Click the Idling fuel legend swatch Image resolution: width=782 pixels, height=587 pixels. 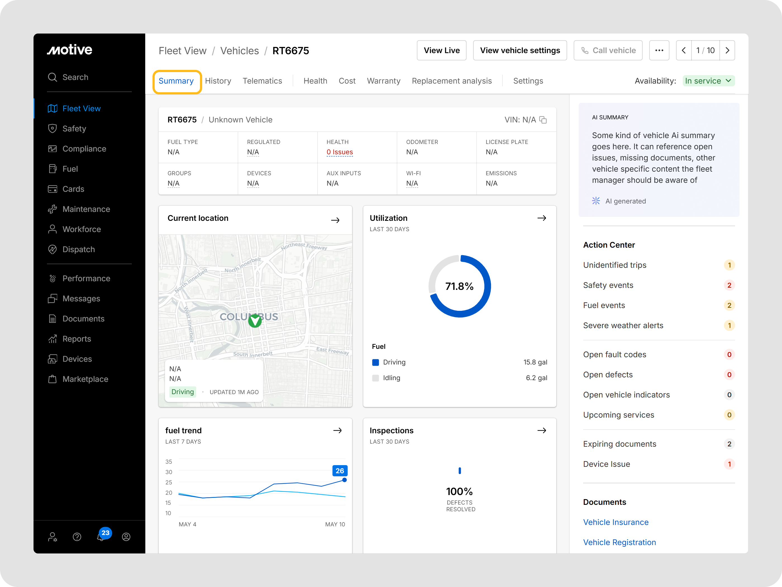click(375, 378)
